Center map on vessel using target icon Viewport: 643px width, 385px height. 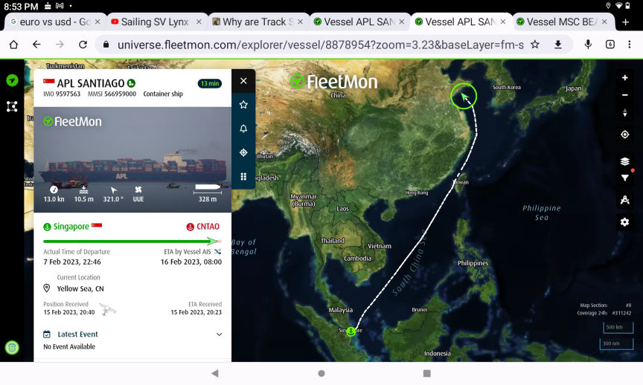(x=243, y=152)
